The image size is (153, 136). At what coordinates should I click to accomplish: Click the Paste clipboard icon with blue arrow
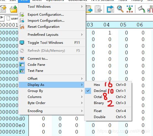tap(89, 9)
